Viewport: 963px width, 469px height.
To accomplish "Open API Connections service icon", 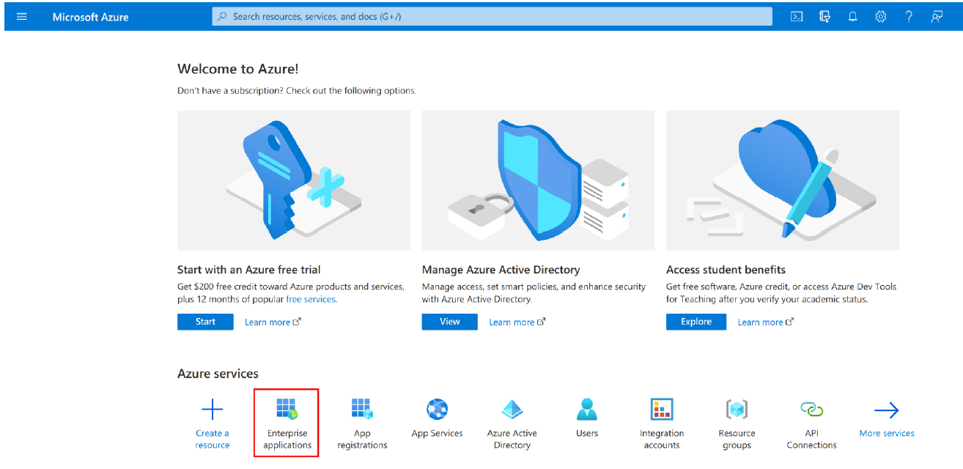I will pos(811,409).
